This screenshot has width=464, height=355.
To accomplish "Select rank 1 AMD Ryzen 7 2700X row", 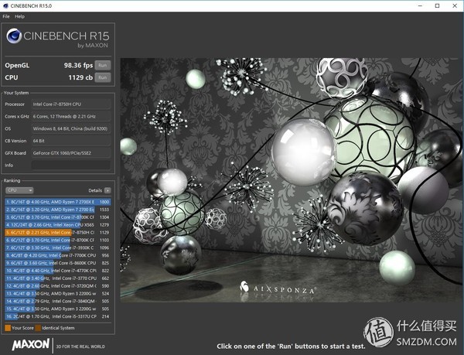I will click(58, 202).
